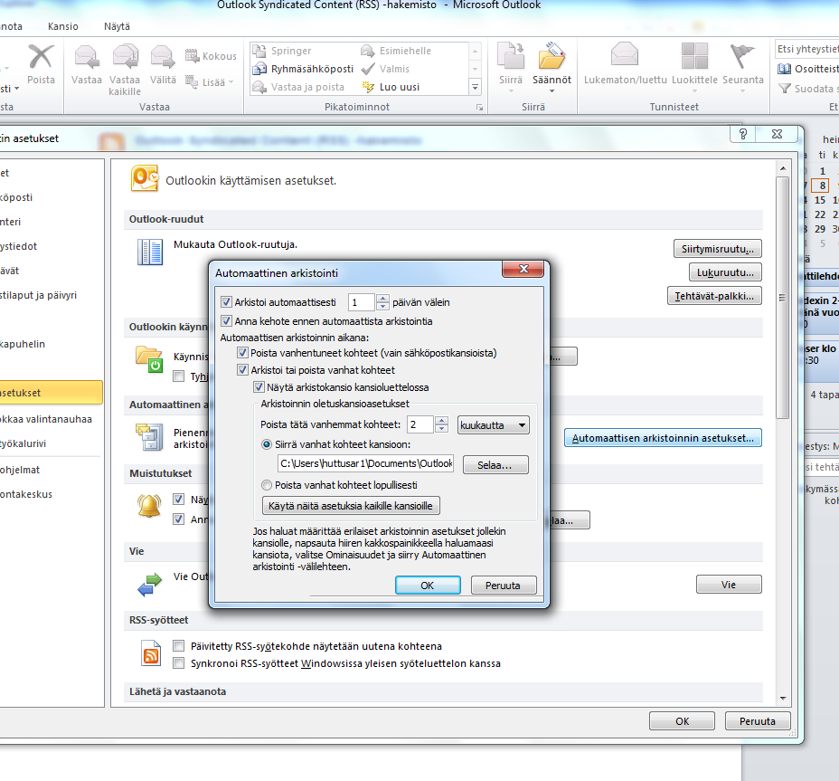
Task: Choose Luo uusi quick step
Action: [x=391, y=87]
